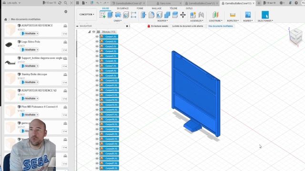The height and width of the screenshot is (171, 305).
Task: Close the data panel with X
Action: (x=71, y=3)
